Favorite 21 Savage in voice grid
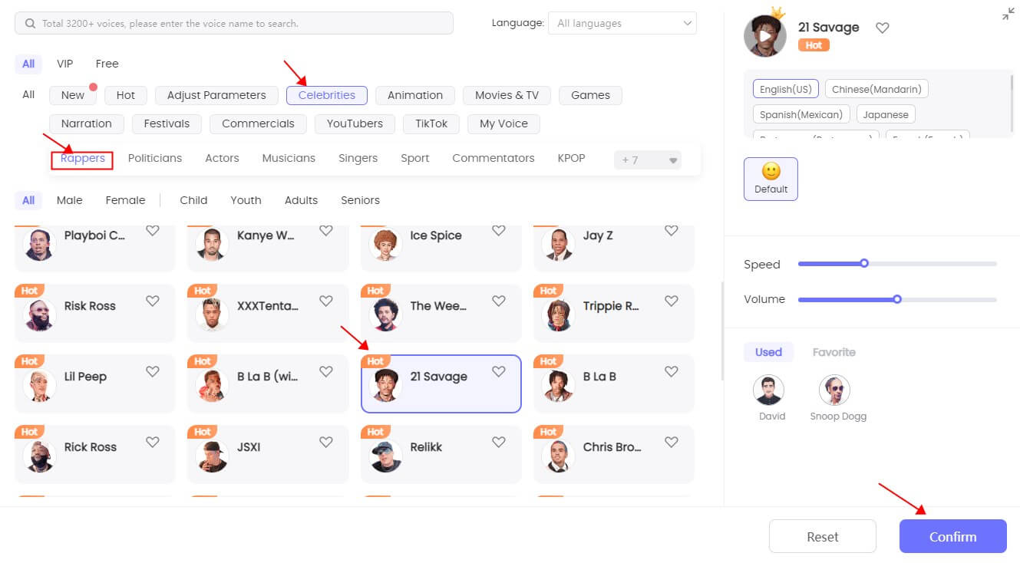 point(499,371)
